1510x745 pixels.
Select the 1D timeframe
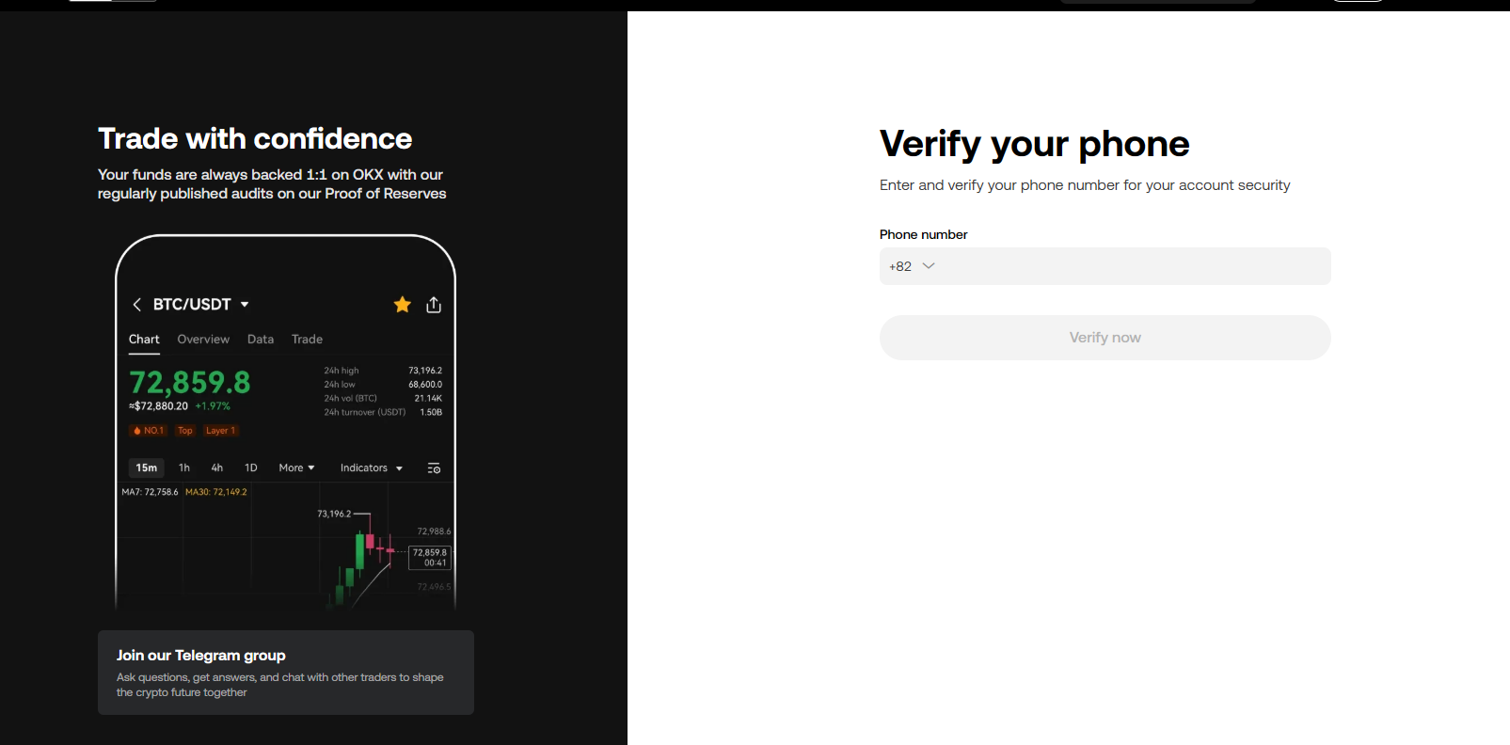251,468
